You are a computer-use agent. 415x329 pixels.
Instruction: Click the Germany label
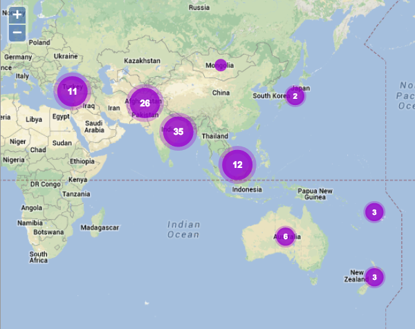click(x=18, y=57)
